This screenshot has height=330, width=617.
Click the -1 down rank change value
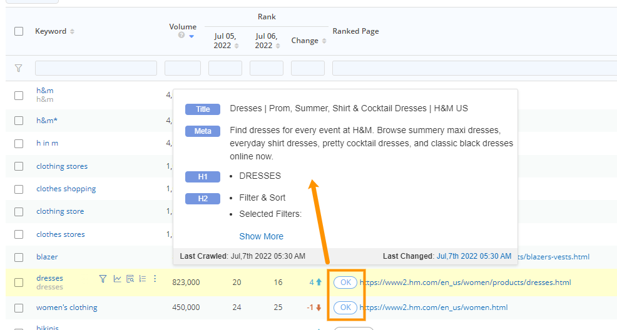[x=314, y=307]
